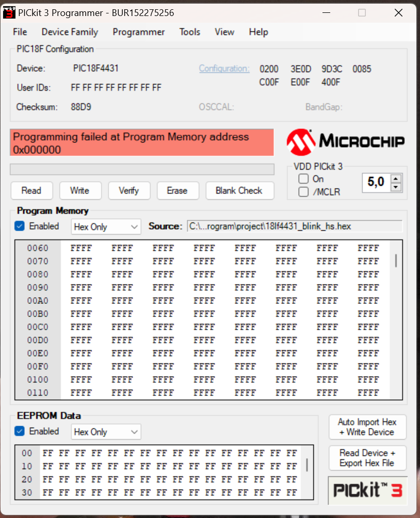420x518 pixels.
Task: Open the View menu
Action: 224,32
